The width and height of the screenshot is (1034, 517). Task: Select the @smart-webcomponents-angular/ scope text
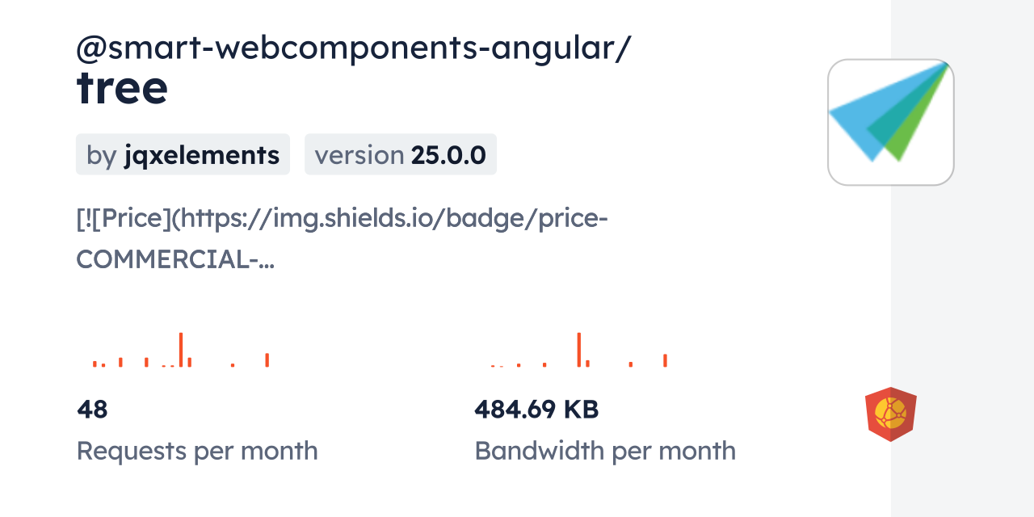353,48
